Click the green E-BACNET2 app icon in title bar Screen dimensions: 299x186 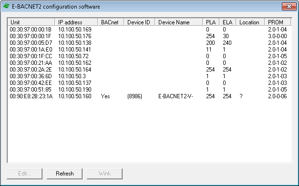tap(6, 6)
